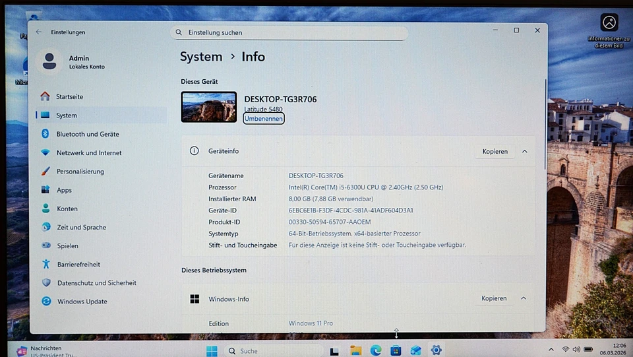Focus the Einstellung suchen search field

pyautogui.click(x=289, y=33)
